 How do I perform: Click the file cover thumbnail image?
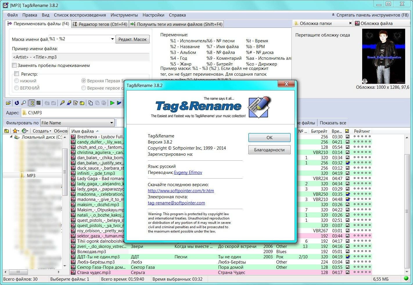(383, 56)
